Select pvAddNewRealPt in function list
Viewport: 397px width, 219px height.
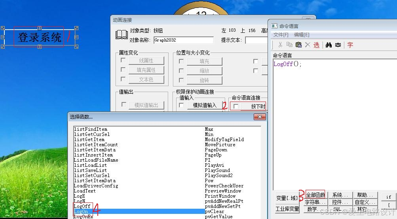(x=224, y=201)
